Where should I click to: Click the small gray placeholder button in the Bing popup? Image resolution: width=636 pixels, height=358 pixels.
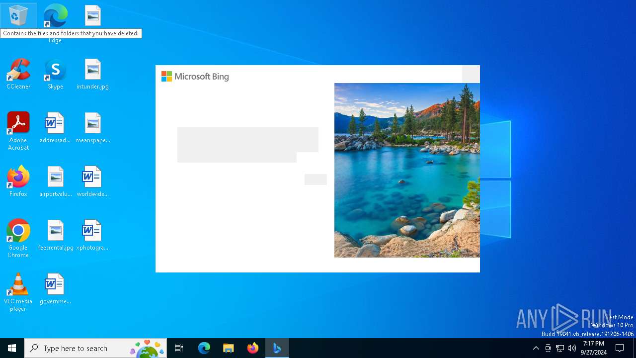316,179
